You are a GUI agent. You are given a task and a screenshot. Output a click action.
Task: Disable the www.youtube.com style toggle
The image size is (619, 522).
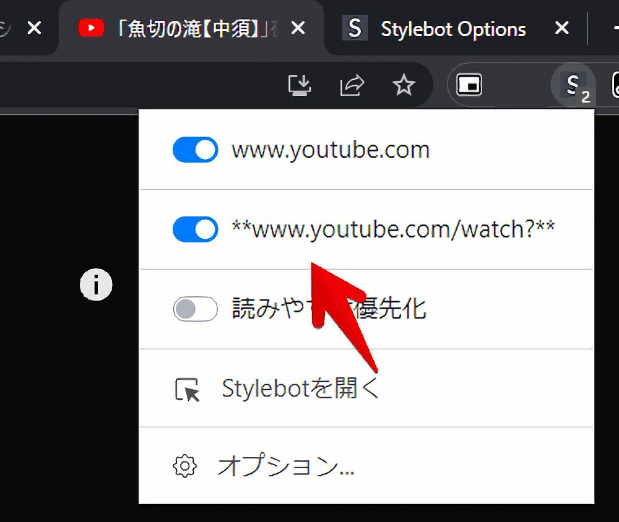pyautogui.click(x=195, y=149)
